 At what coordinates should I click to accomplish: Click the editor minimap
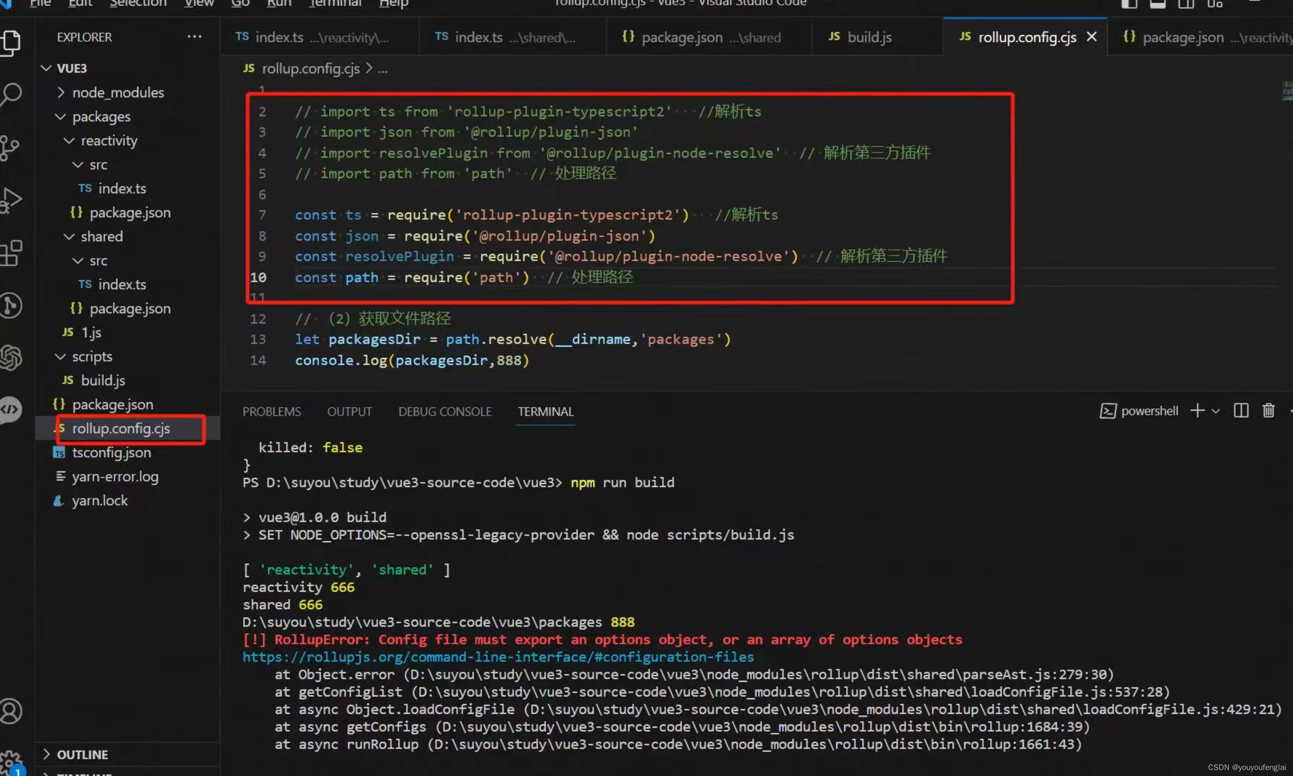[x=1287, y=91]
